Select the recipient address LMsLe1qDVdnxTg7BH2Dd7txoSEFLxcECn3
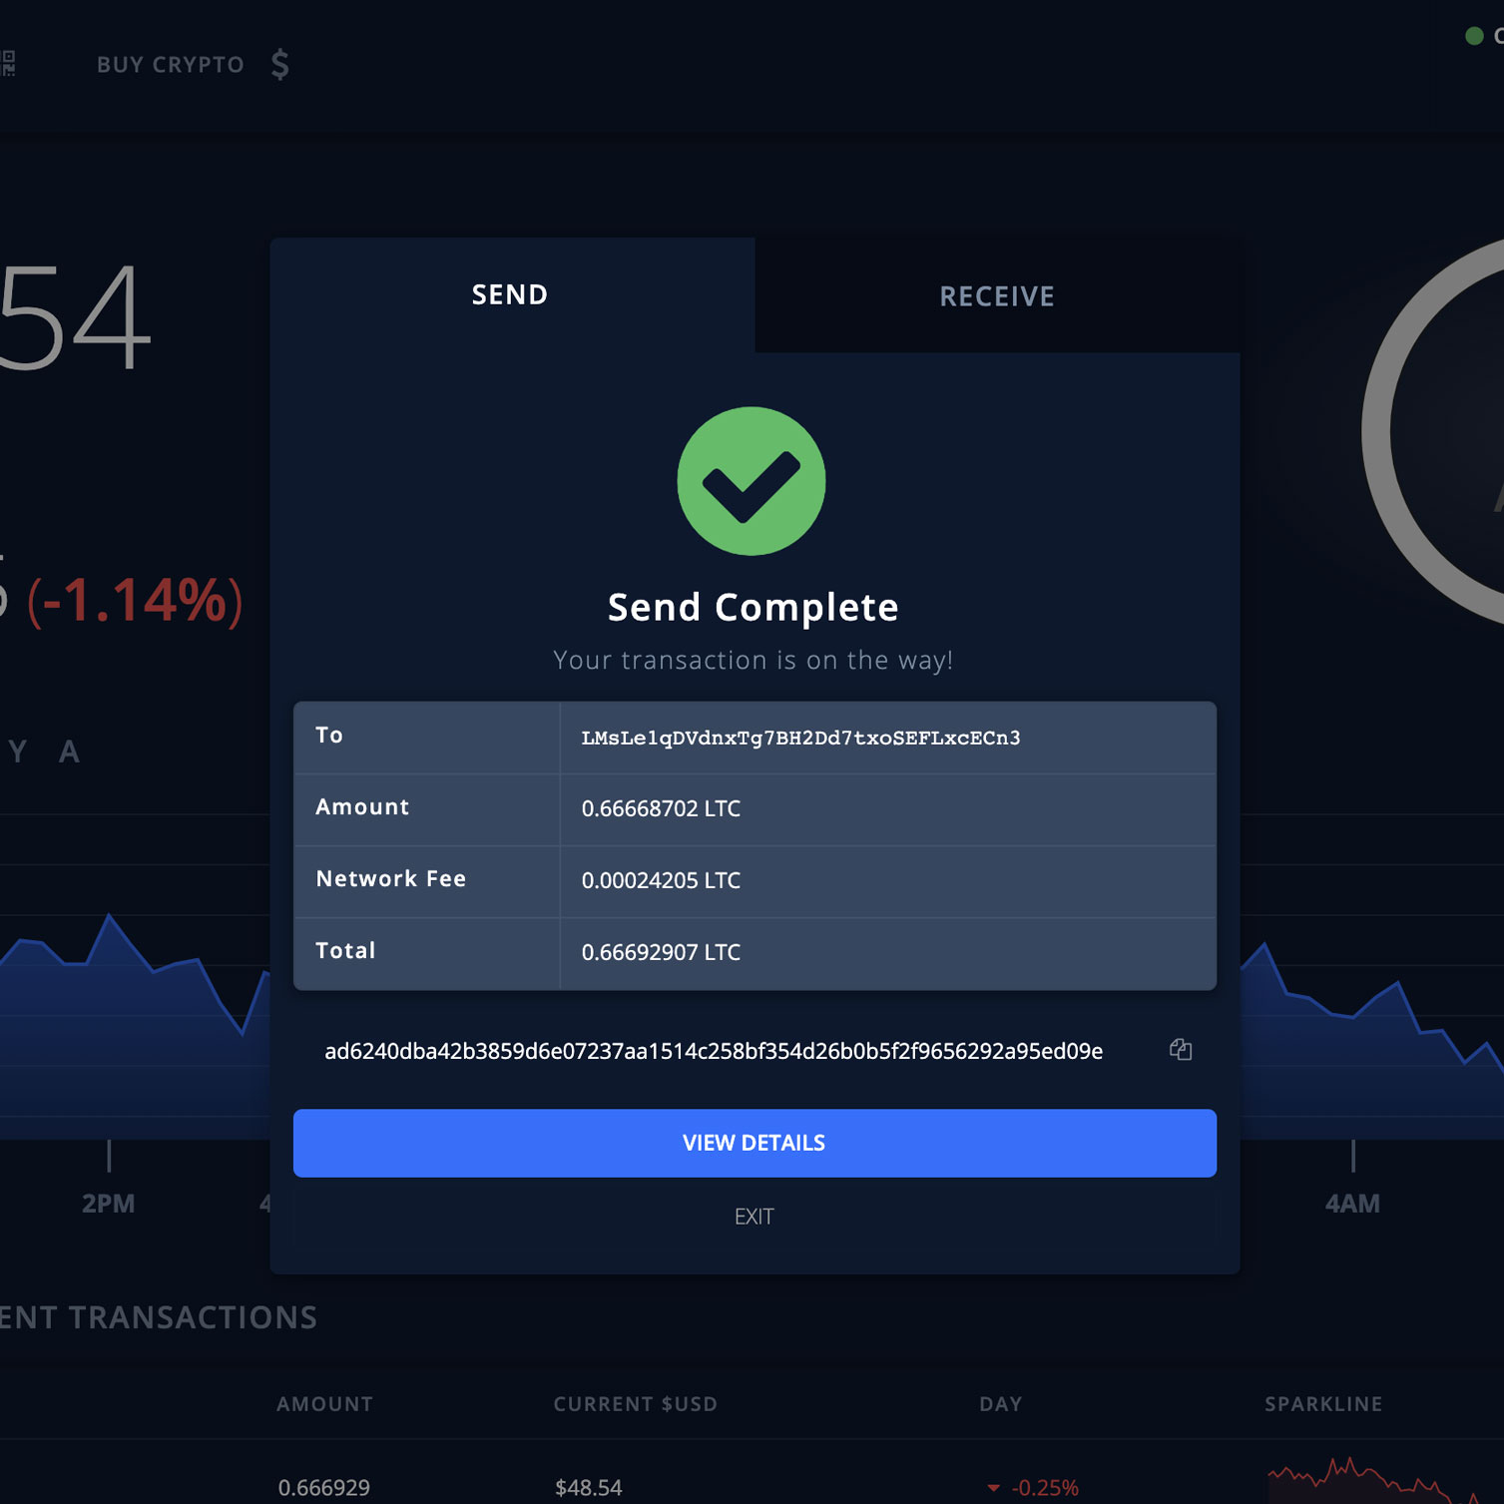This screenshot has height=1504, width=1504. pyautogui.click(x=800, y=738)
